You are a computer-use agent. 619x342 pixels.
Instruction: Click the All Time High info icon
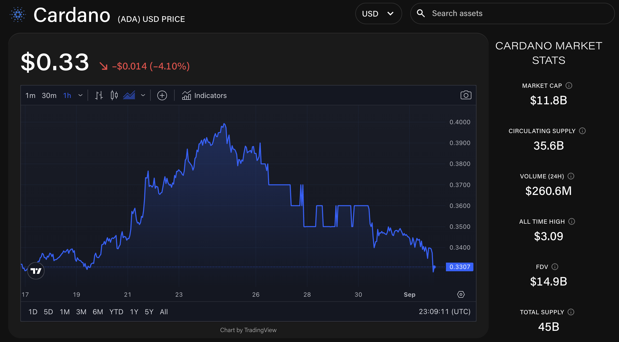(x=572, y=221)
